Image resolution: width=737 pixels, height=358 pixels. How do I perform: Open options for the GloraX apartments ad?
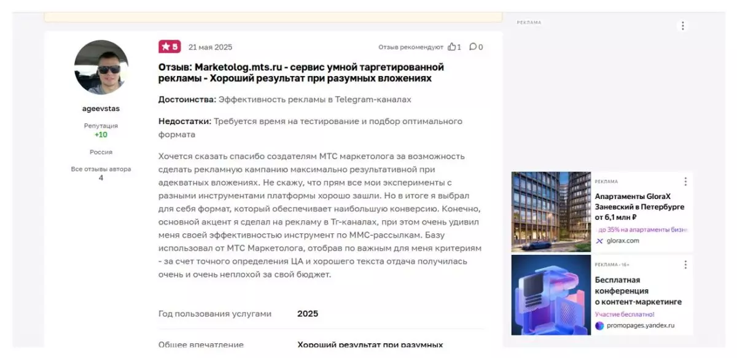coord(685,182)
